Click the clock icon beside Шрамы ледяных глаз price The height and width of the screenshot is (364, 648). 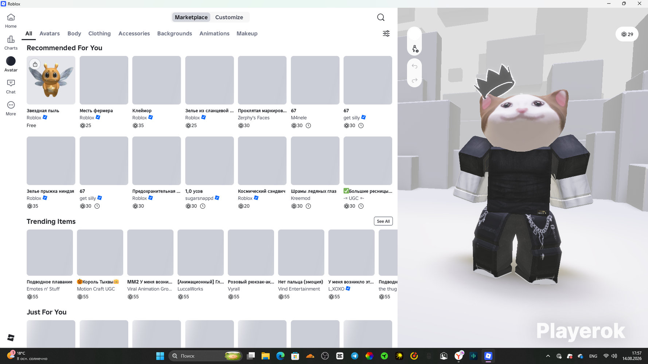pyautogui.click(x=308, y=206)
